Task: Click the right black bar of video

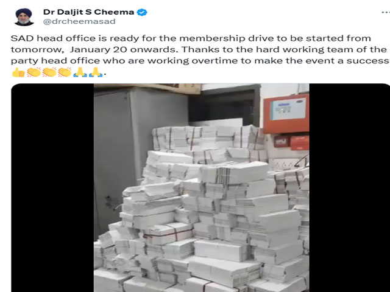Action: pos(349,188)
